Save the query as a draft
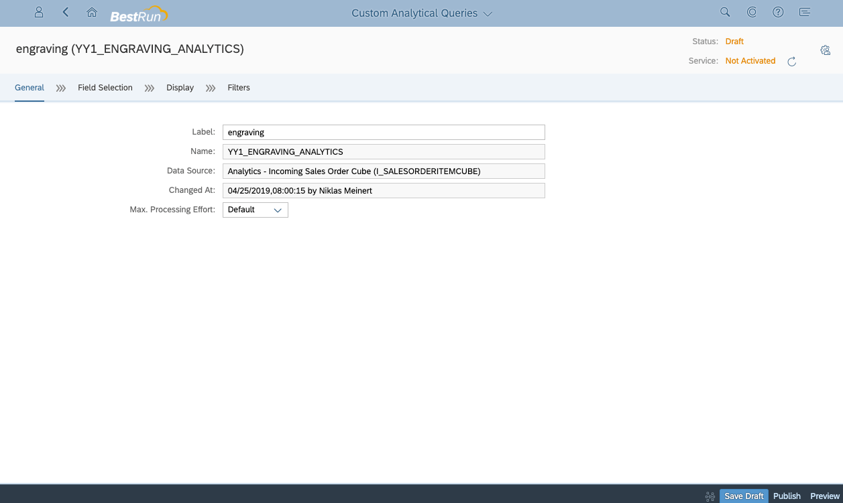843x503 pixels. click(744, 496)
